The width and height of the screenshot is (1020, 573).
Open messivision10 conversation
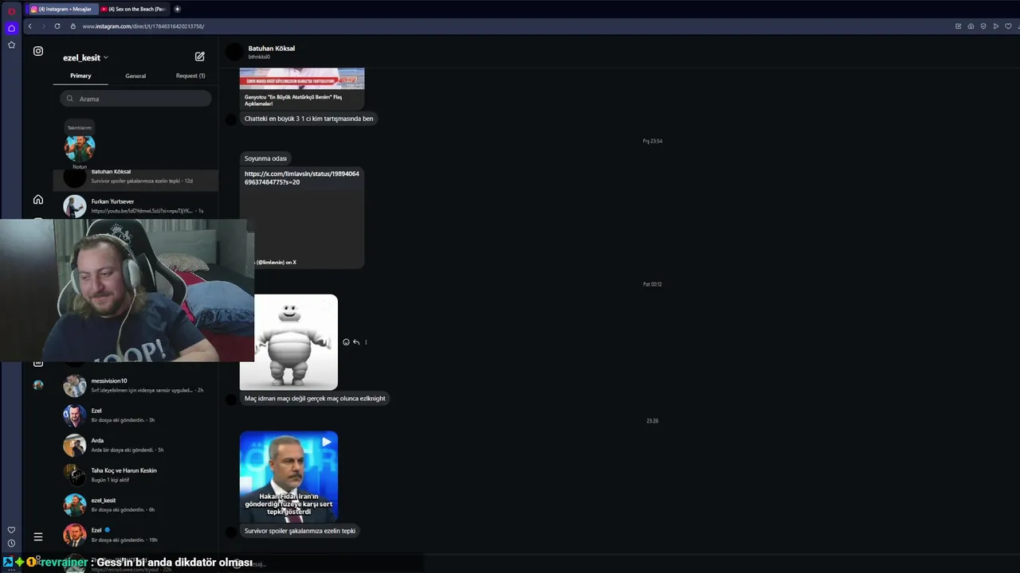click(135, 385)
